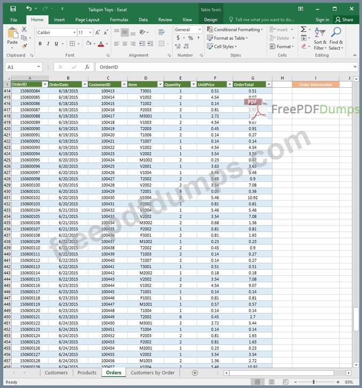Apply Underline formatting
The width and height of the screenshot is (362, 388).
(x=57, y=44)
